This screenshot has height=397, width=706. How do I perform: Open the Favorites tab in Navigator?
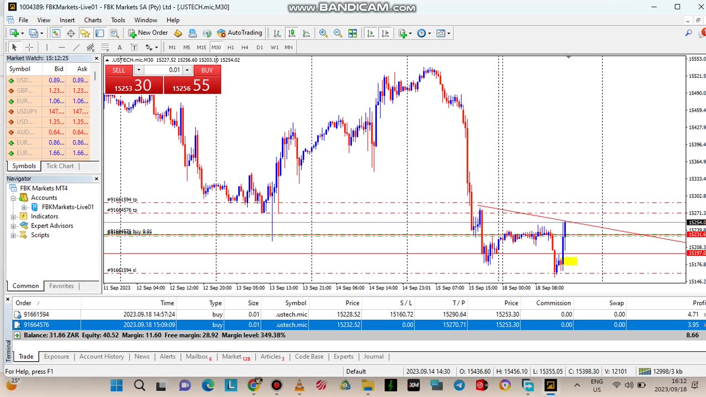click(x=61, y=286)
